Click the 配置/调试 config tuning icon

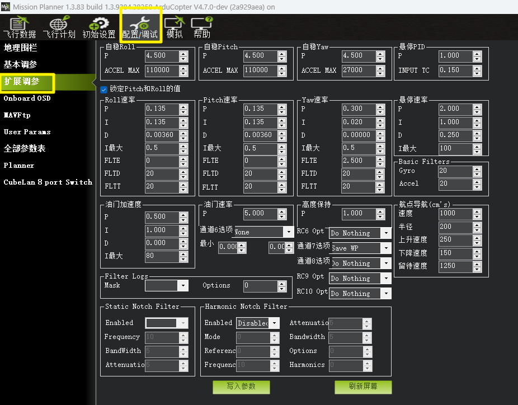(x=140, y=27)
